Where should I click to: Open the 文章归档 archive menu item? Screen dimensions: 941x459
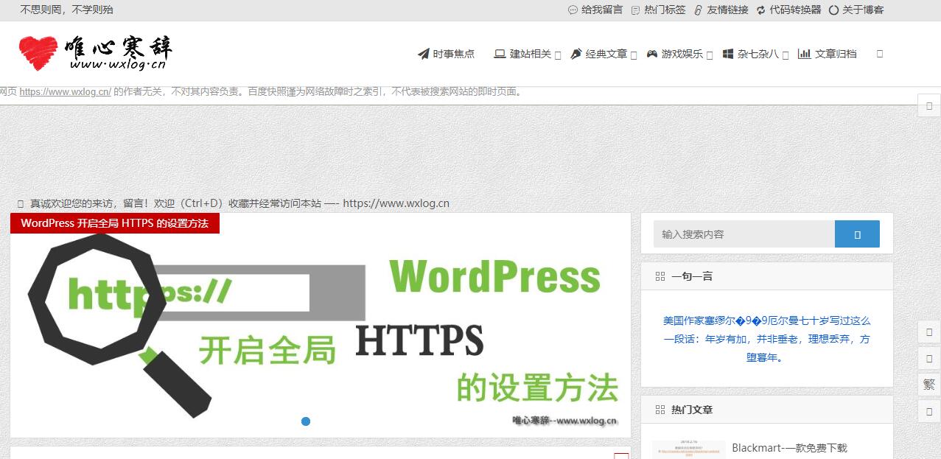(x=828, y=54)
